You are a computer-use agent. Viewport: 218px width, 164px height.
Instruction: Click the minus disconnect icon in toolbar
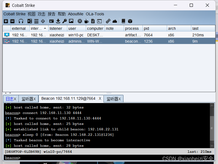tap(12, 21)
